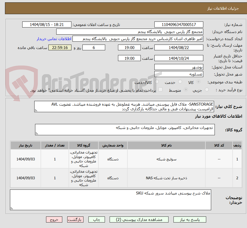
Task: Check the پرداخت تمام یا بخشی checkbox
Action: (161, 89)
